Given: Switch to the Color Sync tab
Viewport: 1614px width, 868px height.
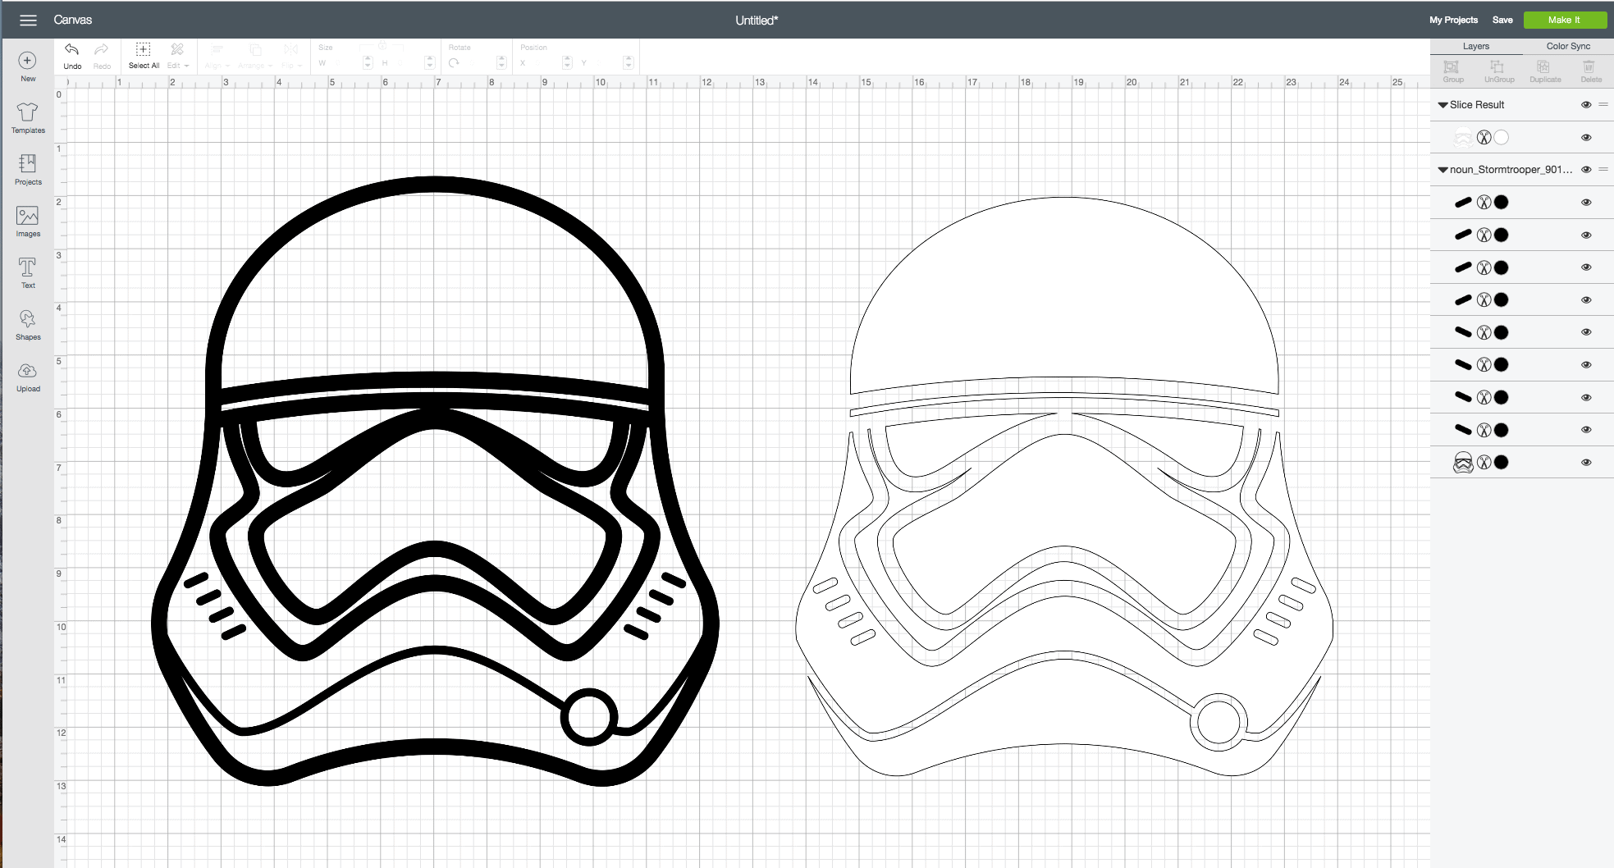Looking at the screenshot, I should [1568, 46].
